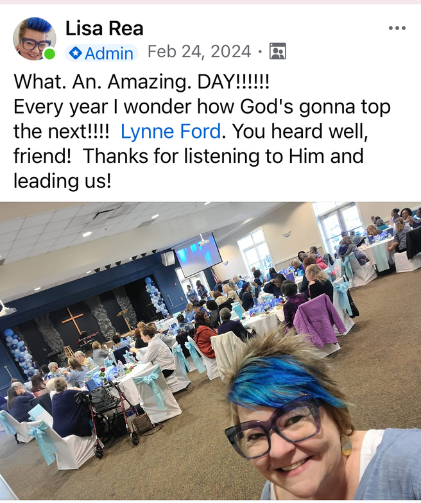421x503 pixels.
Task: Click the wooden cross in the photo
Action: point(73,321)
